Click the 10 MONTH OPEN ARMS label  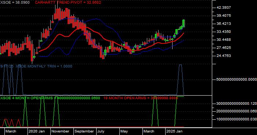[141, 98]
